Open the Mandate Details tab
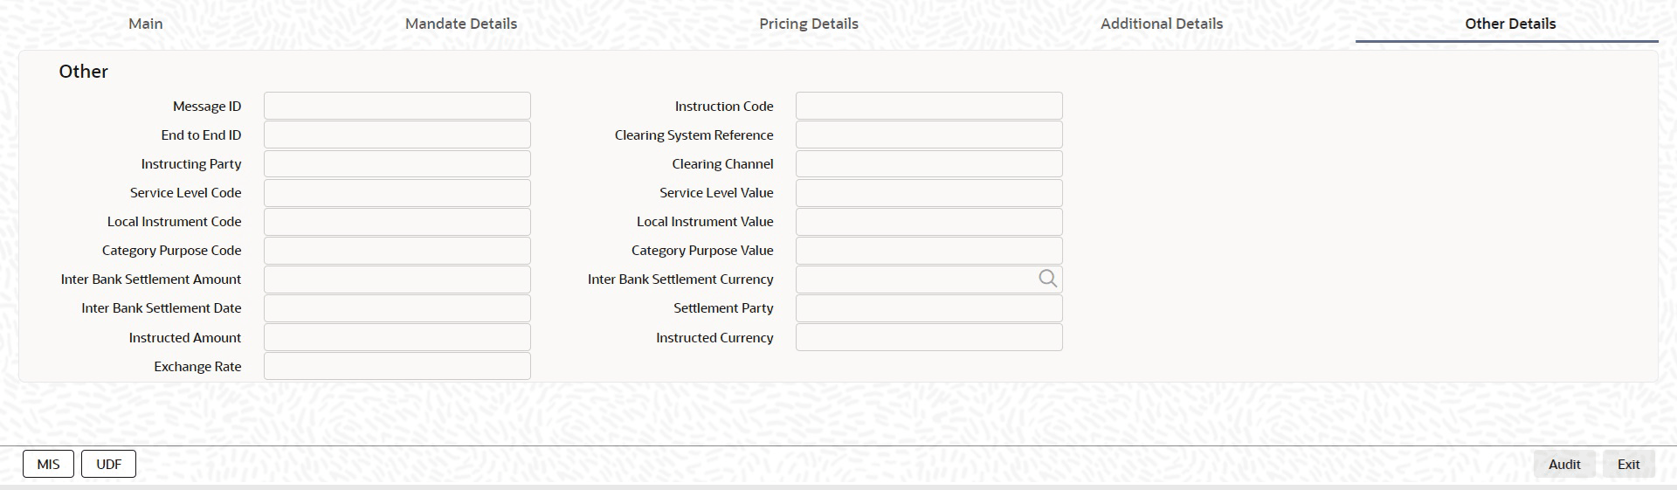Screen dimensions: 1677x490 pyautogui.click(x=461, y=24)
